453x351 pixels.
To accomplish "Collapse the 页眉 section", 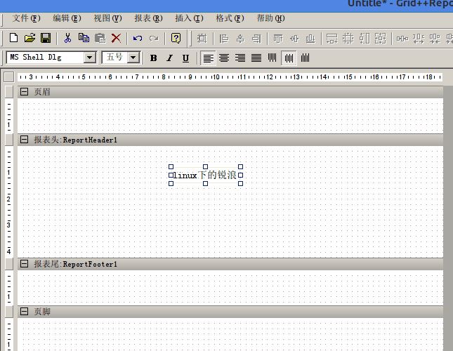I will 25,92.
